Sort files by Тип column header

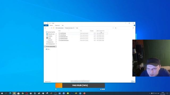(x=84, y=31)
